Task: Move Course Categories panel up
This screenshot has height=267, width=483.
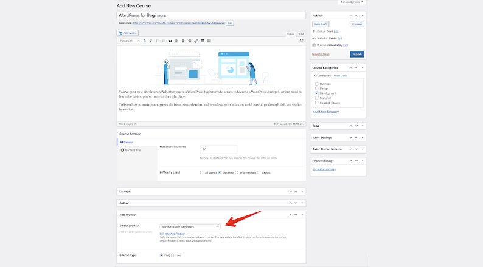Action: (351, 67)
